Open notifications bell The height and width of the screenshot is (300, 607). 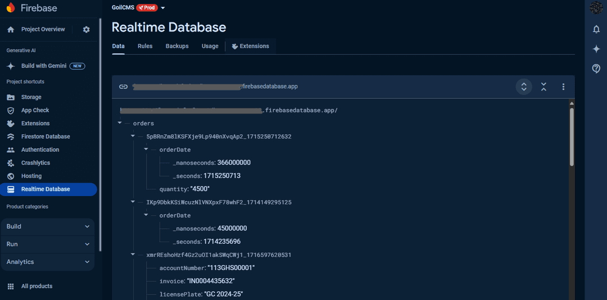(x=596, y=29)
